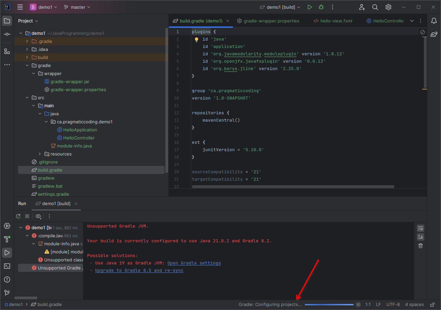Open the Commit tool window
The image size is (441, 310).
7,34
